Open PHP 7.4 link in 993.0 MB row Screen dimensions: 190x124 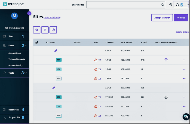(100, 116)
